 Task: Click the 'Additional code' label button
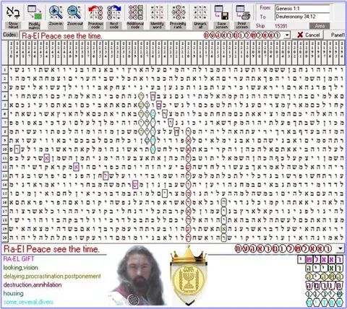135,25
